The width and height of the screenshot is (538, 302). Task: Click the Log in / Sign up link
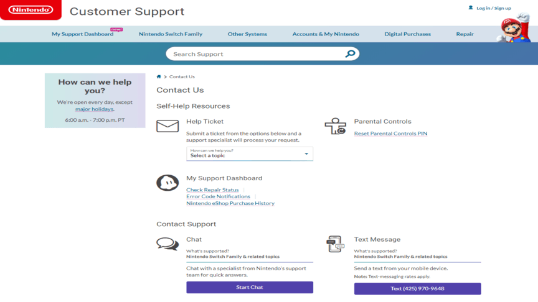click(494, 8)
